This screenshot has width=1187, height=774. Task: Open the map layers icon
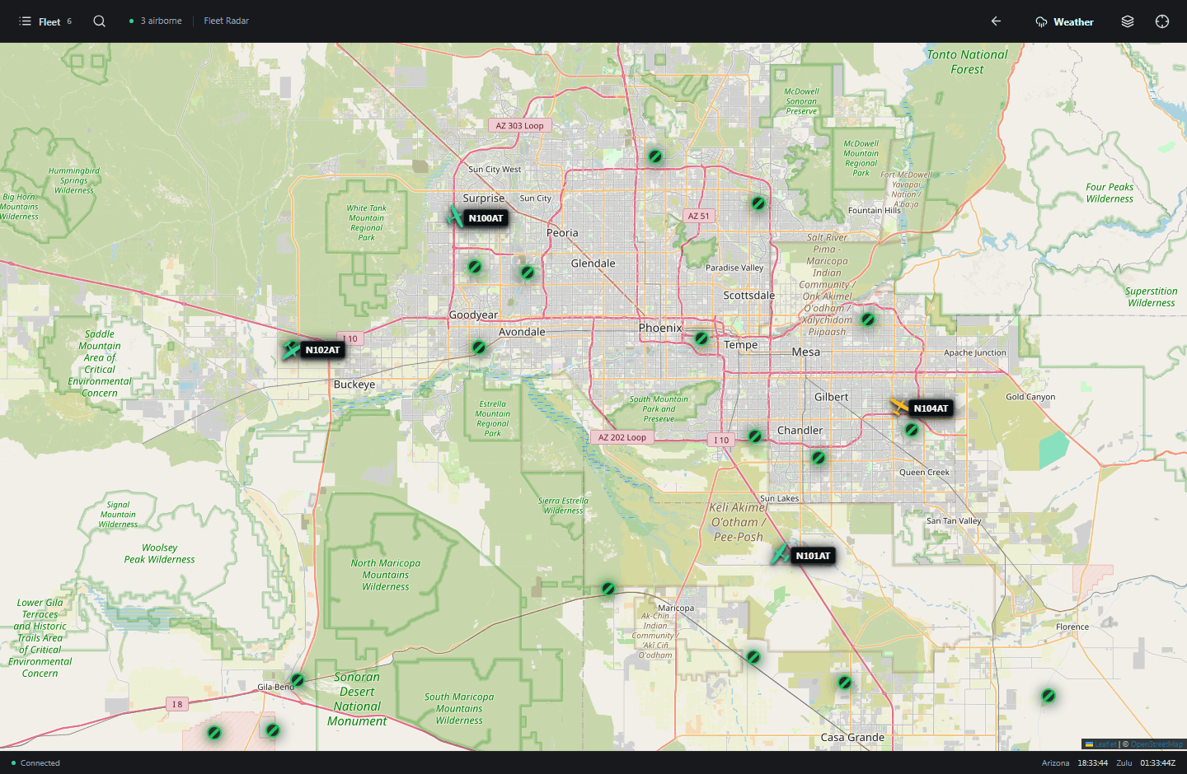[x=1128, y=21]
